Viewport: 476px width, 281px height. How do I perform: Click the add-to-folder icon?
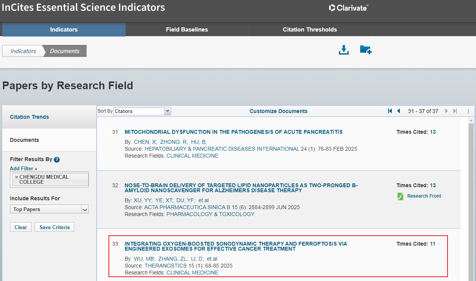click(x=365, y=50)
